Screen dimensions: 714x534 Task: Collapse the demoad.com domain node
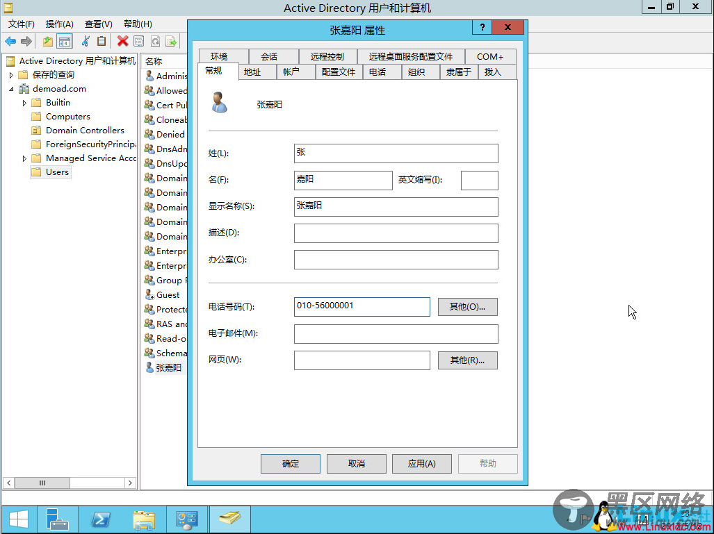11,89
